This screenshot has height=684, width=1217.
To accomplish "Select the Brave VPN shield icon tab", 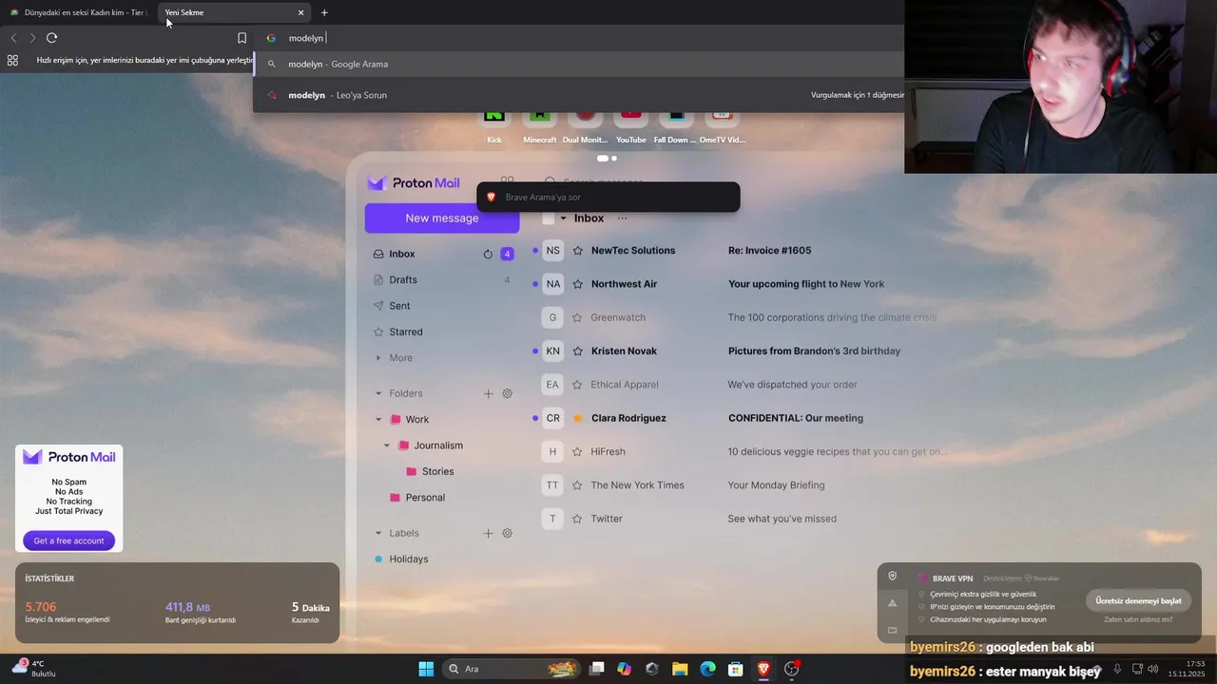I will point(892,576).
